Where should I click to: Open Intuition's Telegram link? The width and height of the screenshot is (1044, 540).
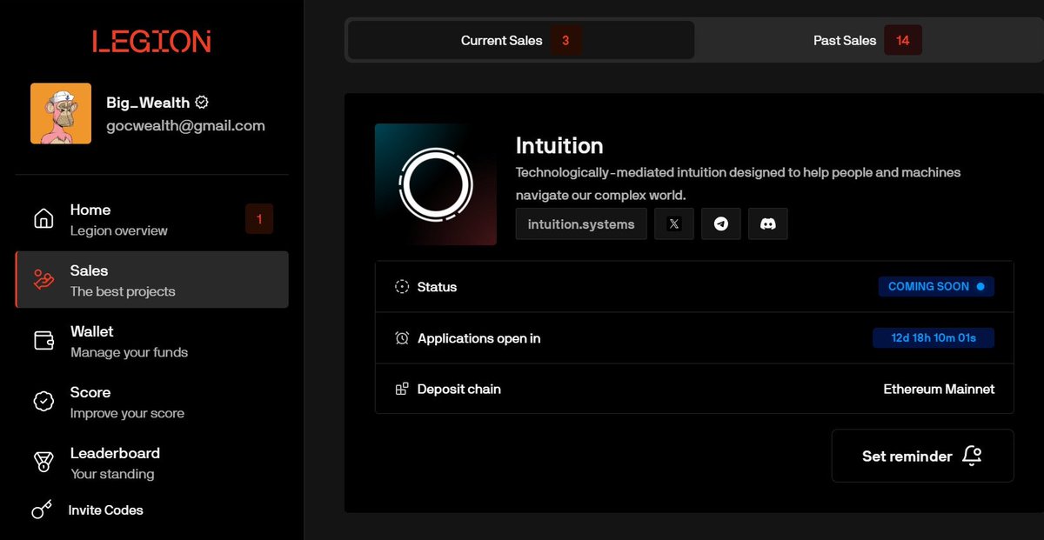pyautogui.click(x=721, y=223)
